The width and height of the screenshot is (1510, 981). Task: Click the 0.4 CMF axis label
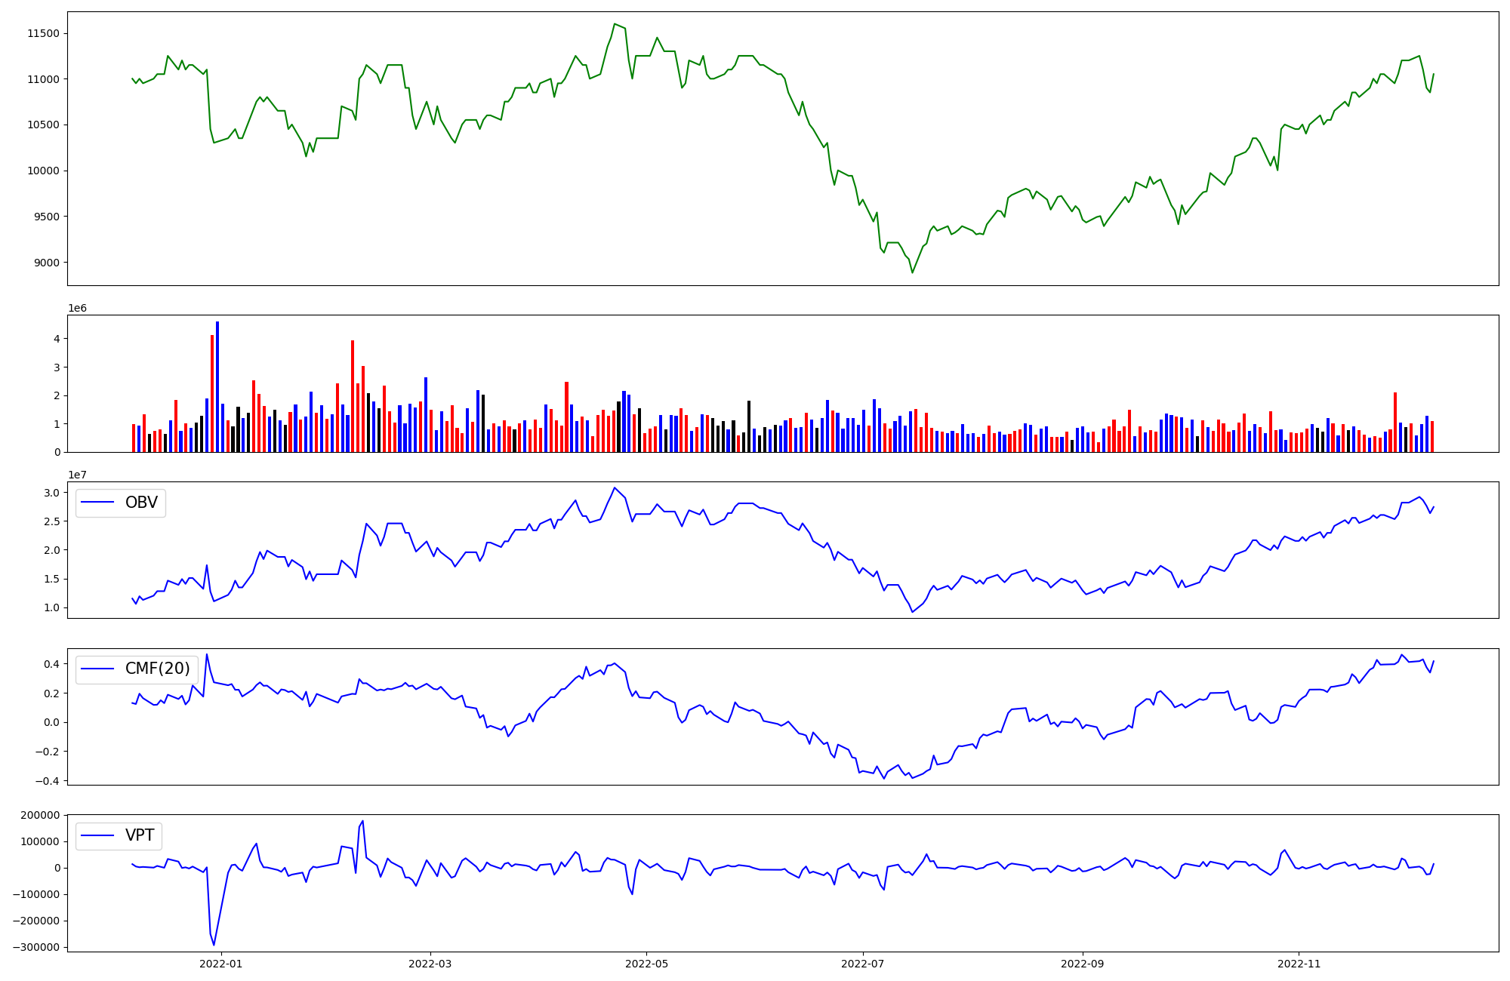pyautogui.click(x=51, y=665)
